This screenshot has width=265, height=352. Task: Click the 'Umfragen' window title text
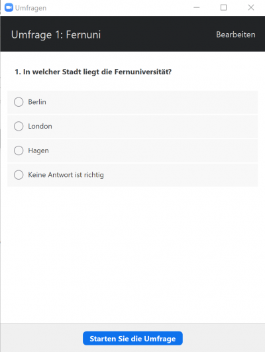click(x=30, y=8)
